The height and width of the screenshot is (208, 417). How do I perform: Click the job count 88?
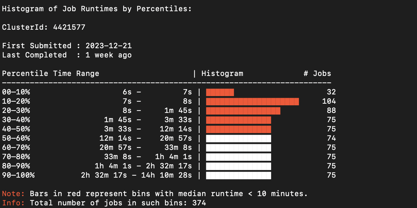point(331,111)
